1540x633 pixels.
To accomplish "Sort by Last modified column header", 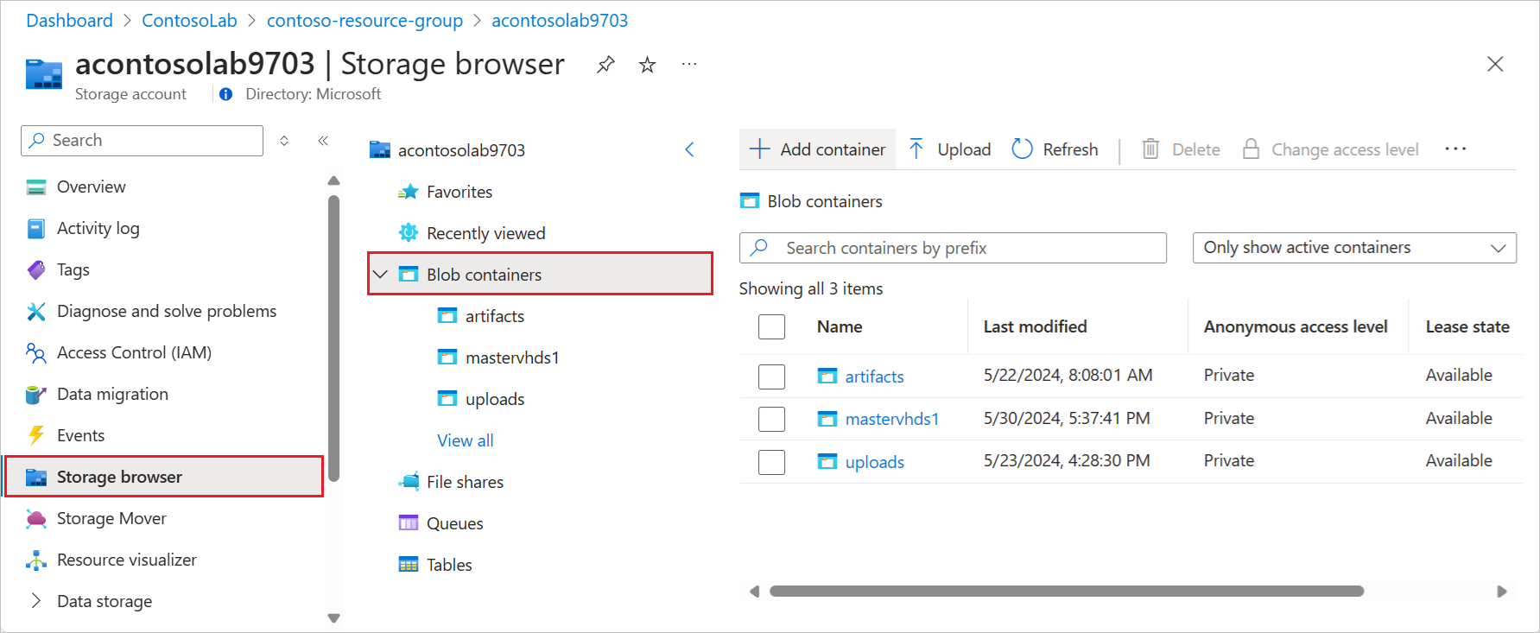I will (1035, 326).
